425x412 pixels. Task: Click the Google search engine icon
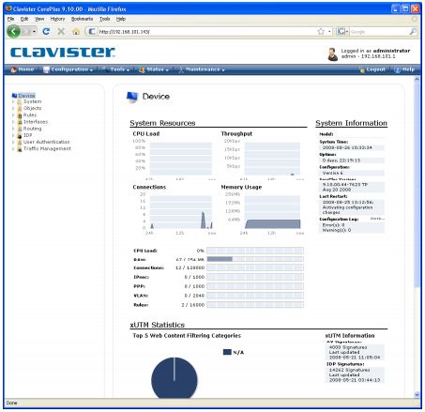tap(341, 32)
